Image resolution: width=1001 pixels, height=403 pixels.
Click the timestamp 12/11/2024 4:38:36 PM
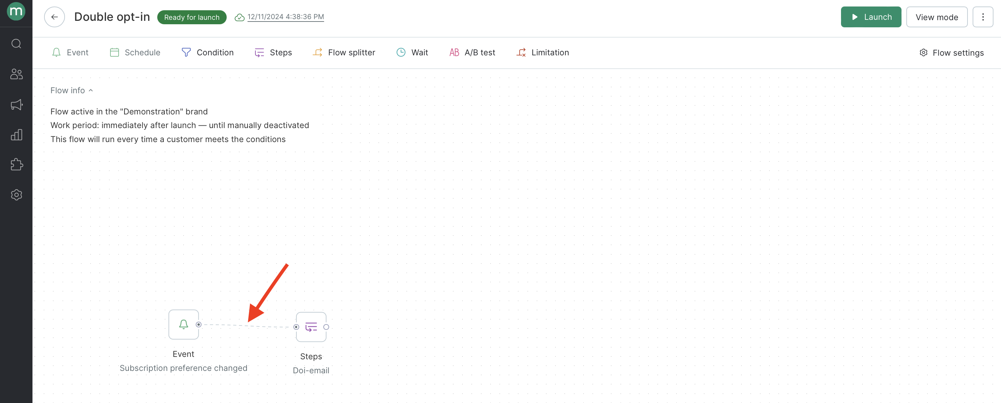point(285,17)
